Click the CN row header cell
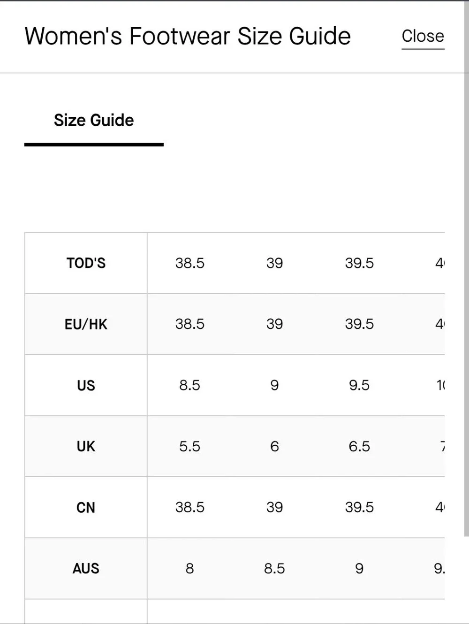This screenshot has height=624, width=469. (x=86, y=507)
